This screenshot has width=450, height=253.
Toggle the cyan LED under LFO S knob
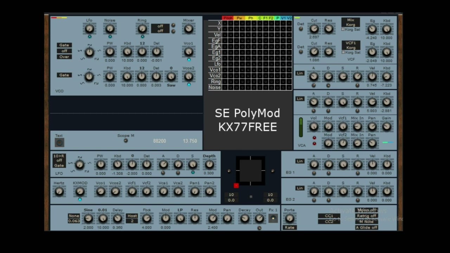coord(193,173)
